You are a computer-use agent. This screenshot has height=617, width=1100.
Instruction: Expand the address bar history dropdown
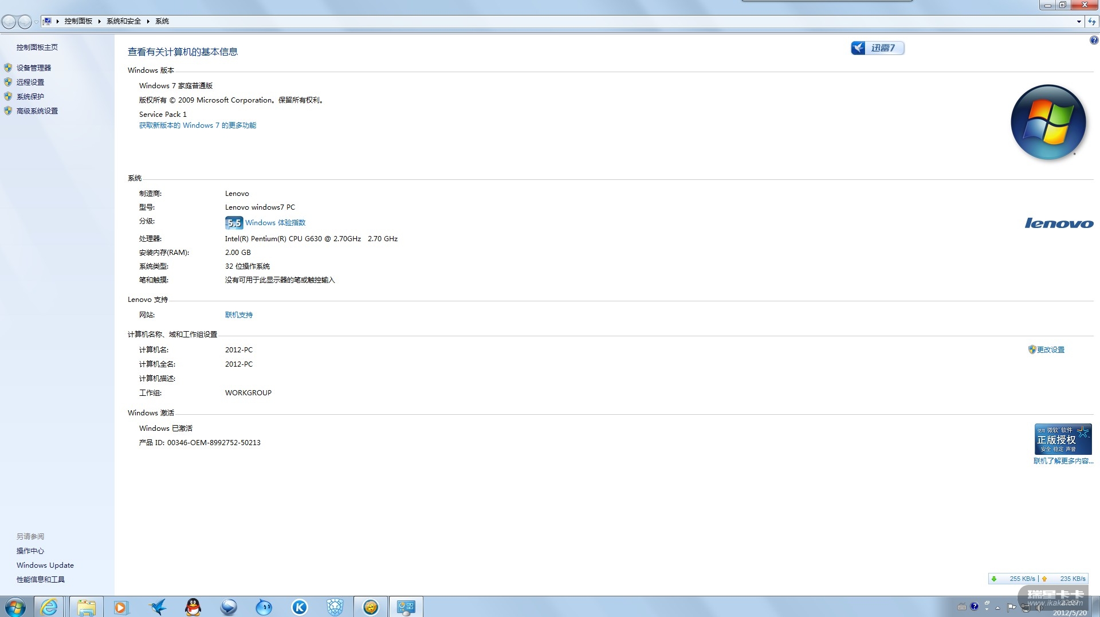tap(1079, 21)
